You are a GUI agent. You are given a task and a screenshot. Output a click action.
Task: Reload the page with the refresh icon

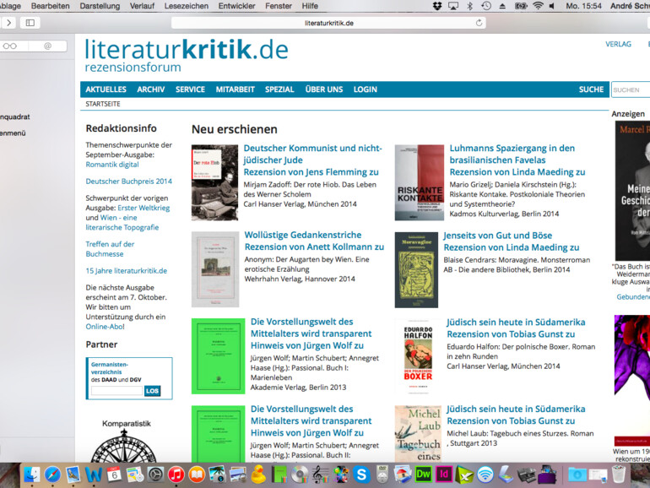click(479, 23)
